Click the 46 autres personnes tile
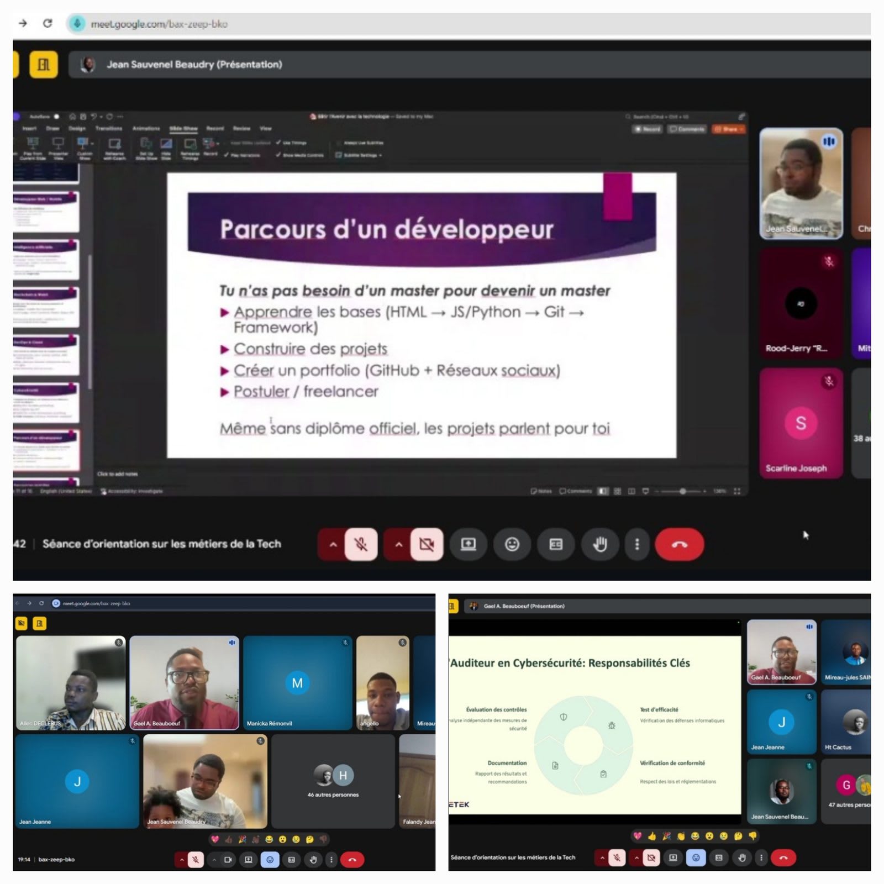884x884 pixels. (333, 781)
